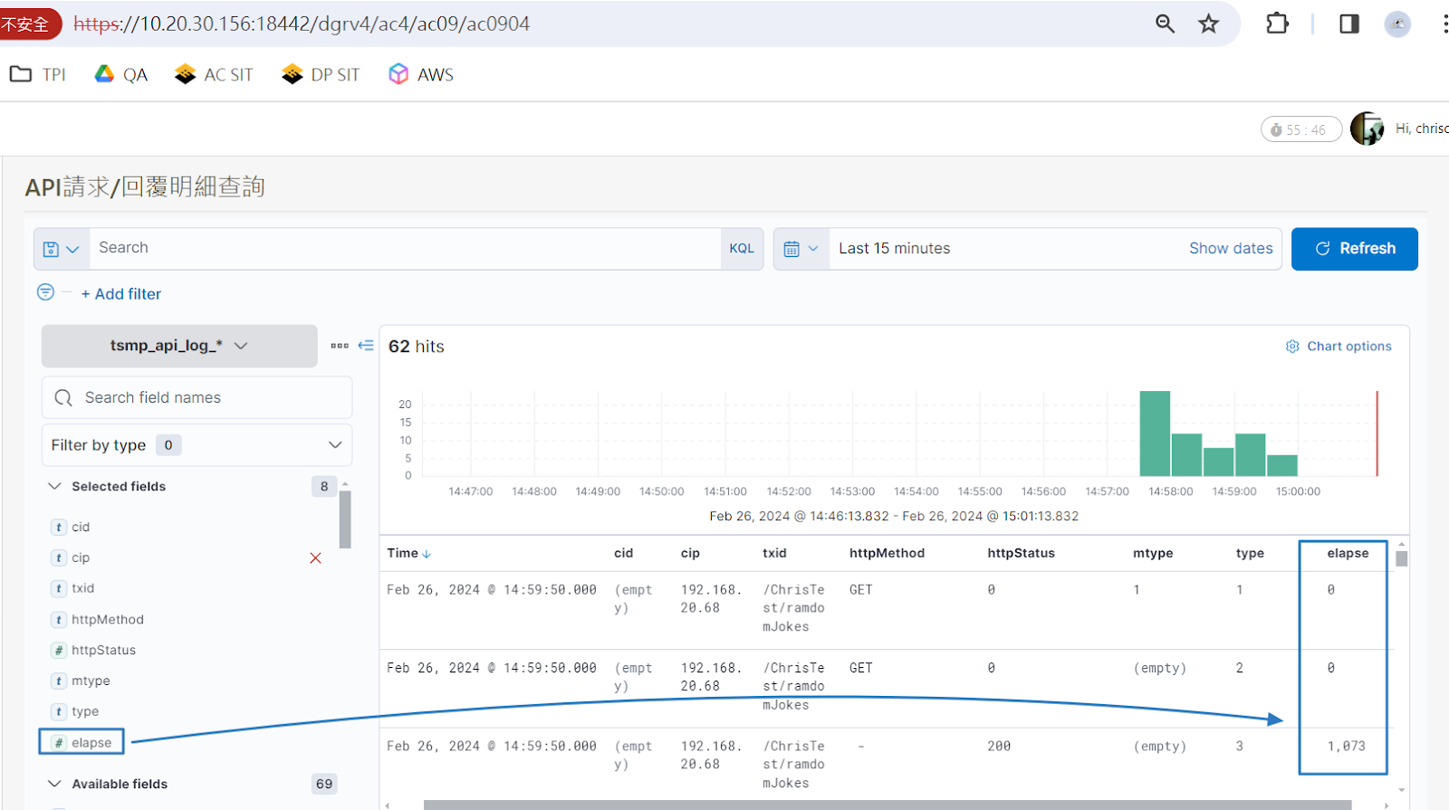Toggle the browser side panel icon
Screen dimensions: 1449x810
coord(1349,24)
